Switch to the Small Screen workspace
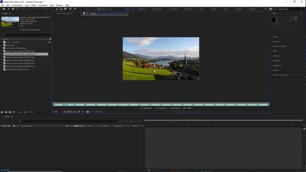The image size is (306, 172). click(x=157, y=9)
